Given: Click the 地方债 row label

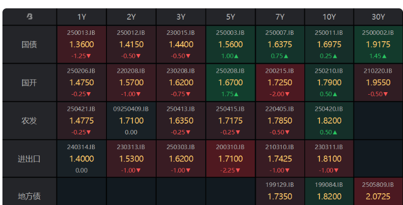Looking at the screenshot, I should pos(29,196).
